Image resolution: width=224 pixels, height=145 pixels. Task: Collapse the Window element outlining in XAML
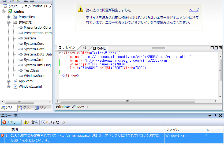[60, 53]
